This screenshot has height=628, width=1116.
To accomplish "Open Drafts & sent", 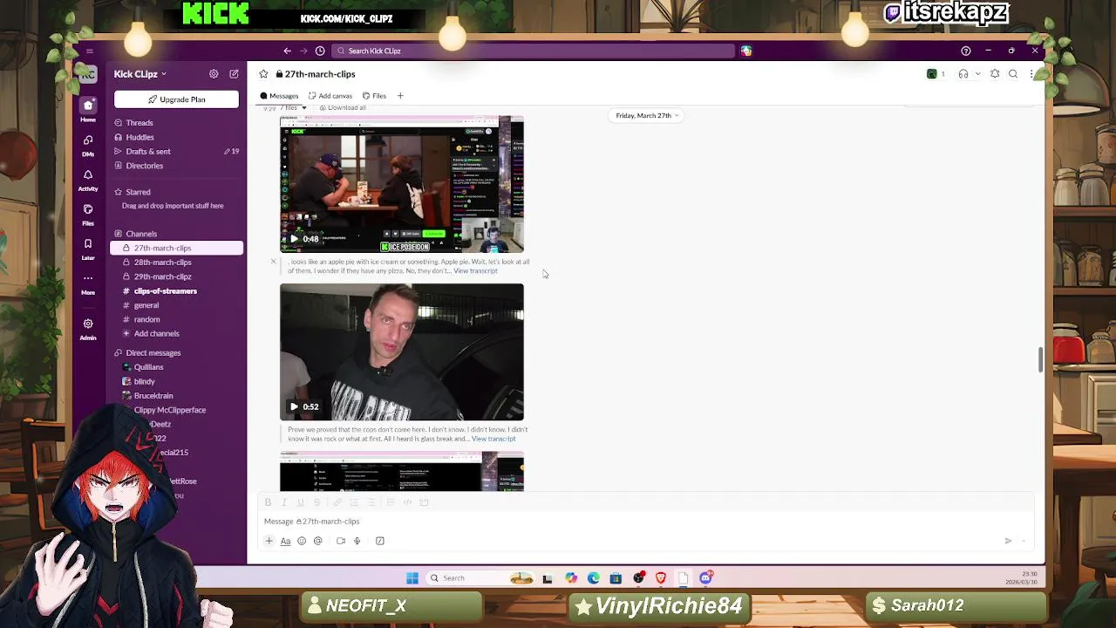I will pos(147,151).
